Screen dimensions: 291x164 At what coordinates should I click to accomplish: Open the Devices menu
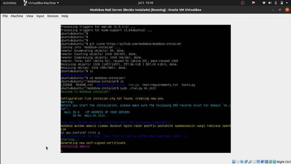[53, 16]
